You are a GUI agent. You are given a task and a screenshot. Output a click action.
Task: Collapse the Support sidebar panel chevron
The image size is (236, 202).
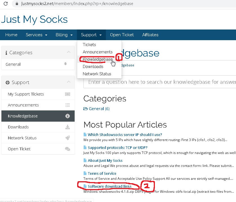pyautogui.click(x=69, y=82)
